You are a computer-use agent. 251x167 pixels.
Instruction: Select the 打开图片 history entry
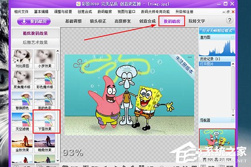[215, 64]
